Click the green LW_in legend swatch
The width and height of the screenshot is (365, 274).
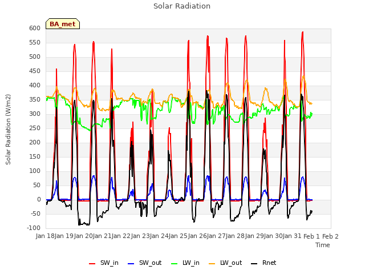[175, 264]
